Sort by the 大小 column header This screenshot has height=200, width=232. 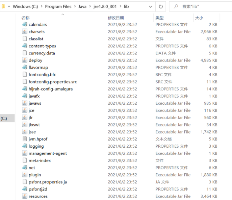tap(199, 18)
